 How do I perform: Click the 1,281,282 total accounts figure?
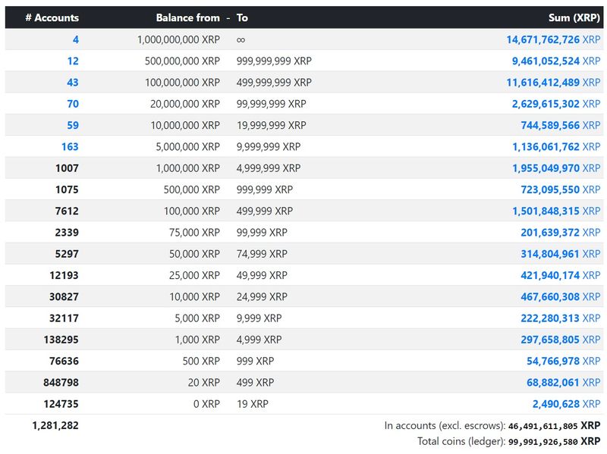pyautogui.click(x=55, y=426)
